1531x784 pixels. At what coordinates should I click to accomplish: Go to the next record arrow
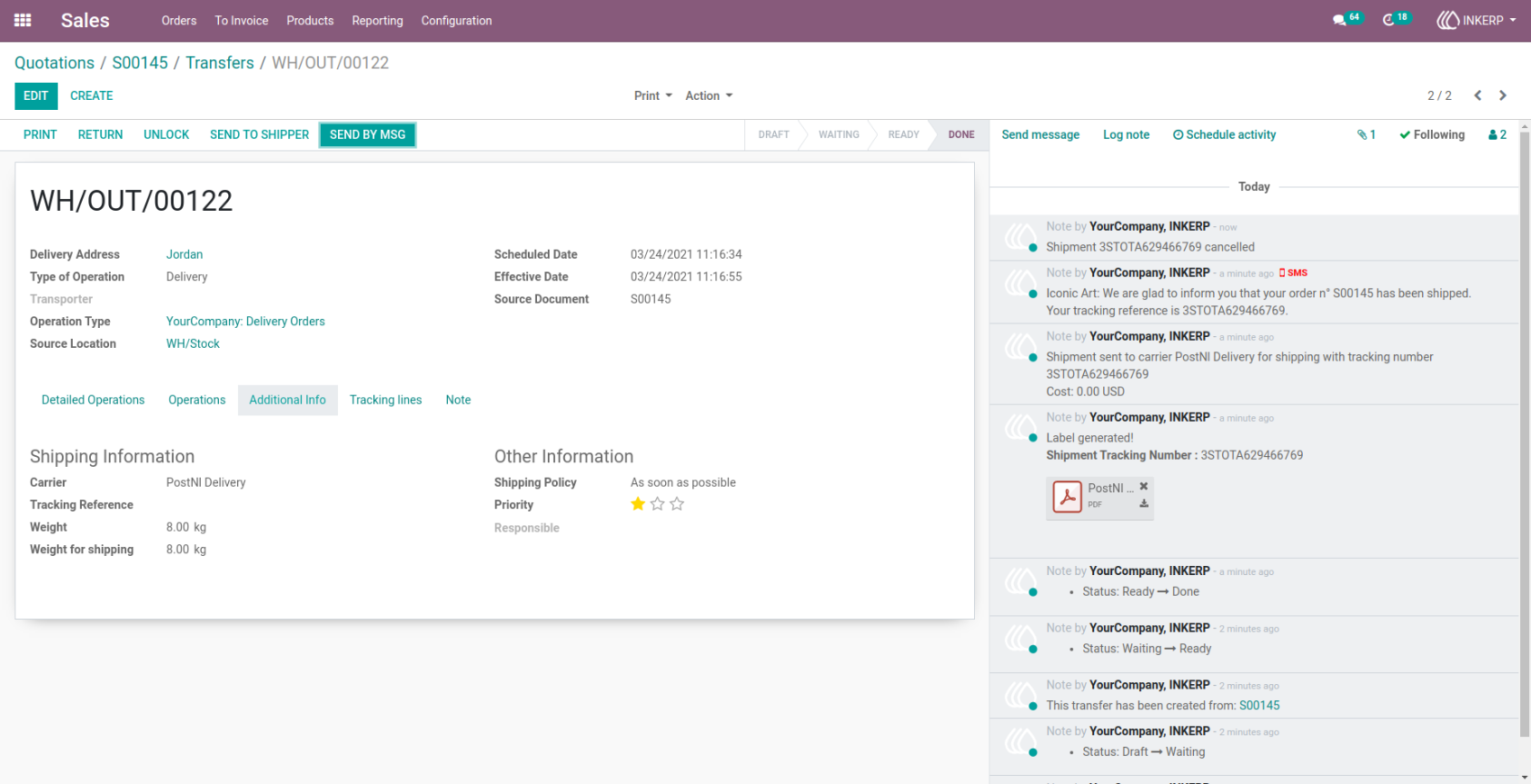(1503, 95)
